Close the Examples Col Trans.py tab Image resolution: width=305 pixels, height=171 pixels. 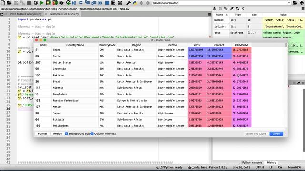click(x=46, y=14)
